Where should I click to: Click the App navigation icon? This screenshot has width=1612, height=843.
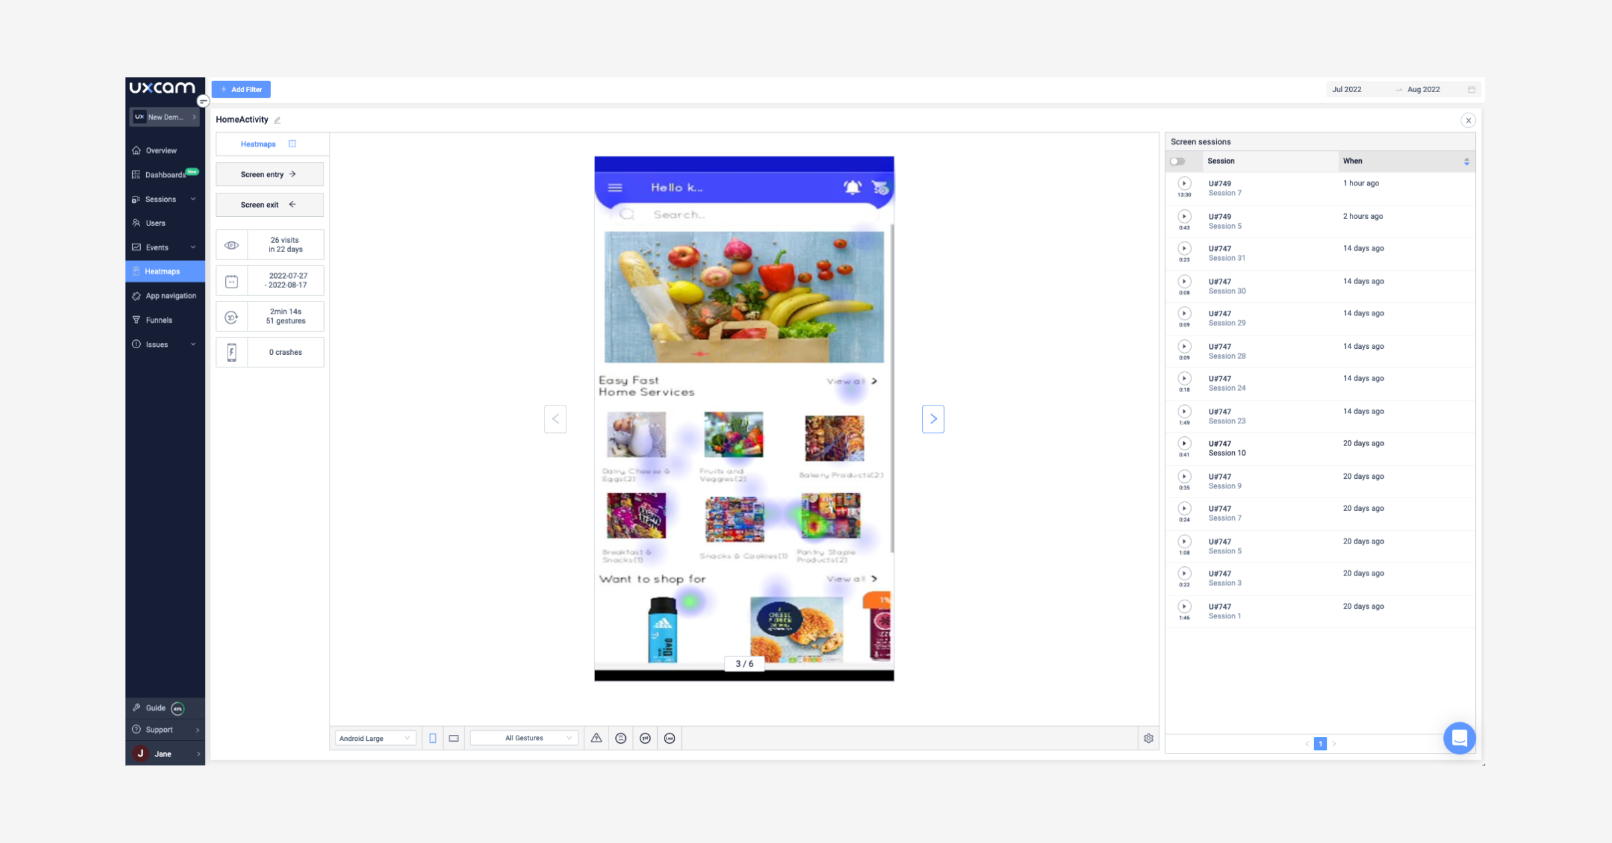pyautogui.click(x=137, y=295)
